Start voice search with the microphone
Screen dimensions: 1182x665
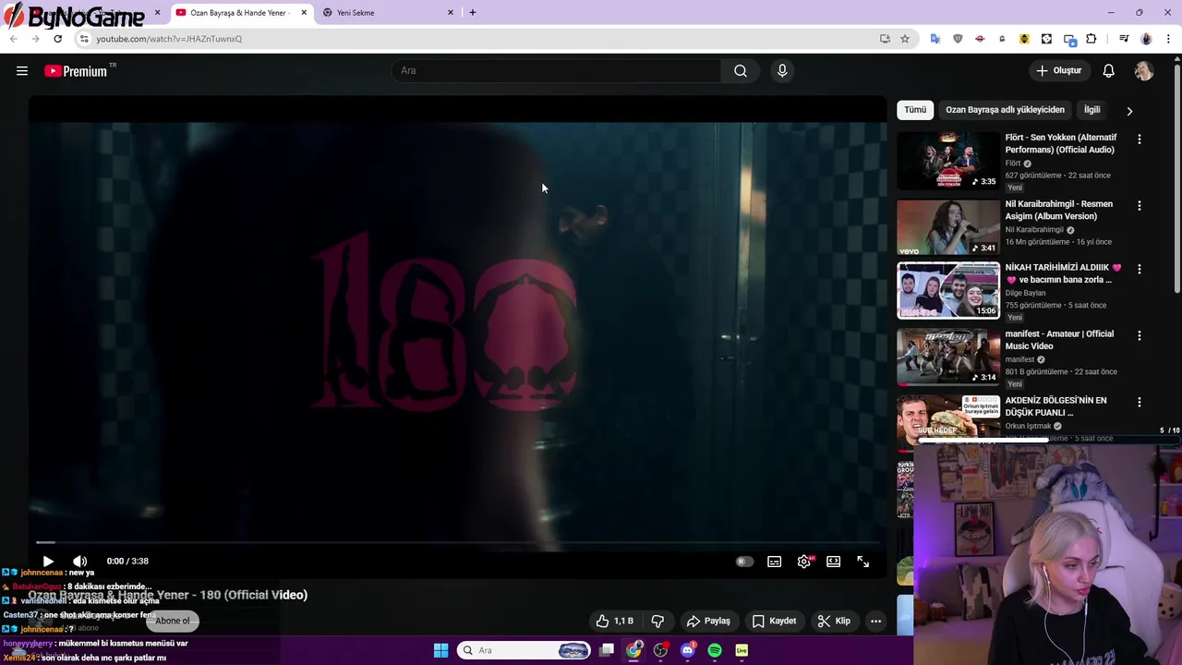click(x=782, y=71)
